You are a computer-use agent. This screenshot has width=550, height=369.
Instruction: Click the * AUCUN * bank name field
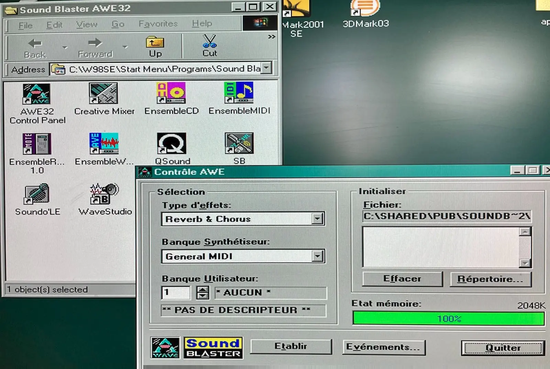point(271,293)
